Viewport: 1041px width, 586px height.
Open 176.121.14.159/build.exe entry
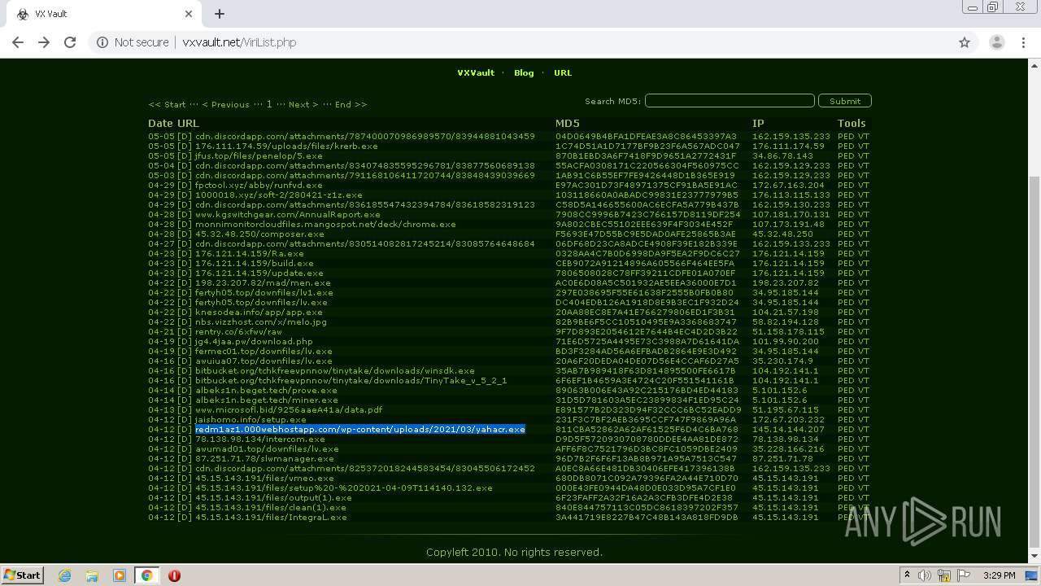click(255, 264)
